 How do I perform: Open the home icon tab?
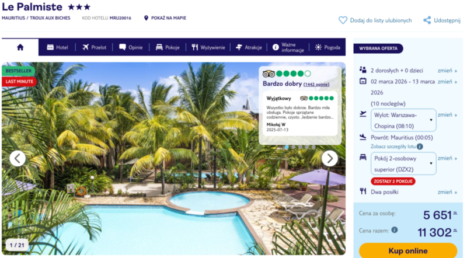[x=20, y=47]
